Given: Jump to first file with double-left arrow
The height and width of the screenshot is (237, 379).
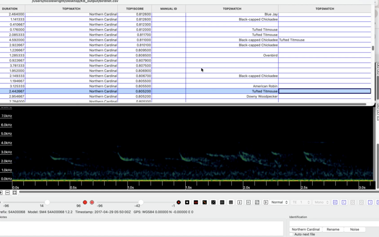Looking at the screenshot, I should [335, 202].
